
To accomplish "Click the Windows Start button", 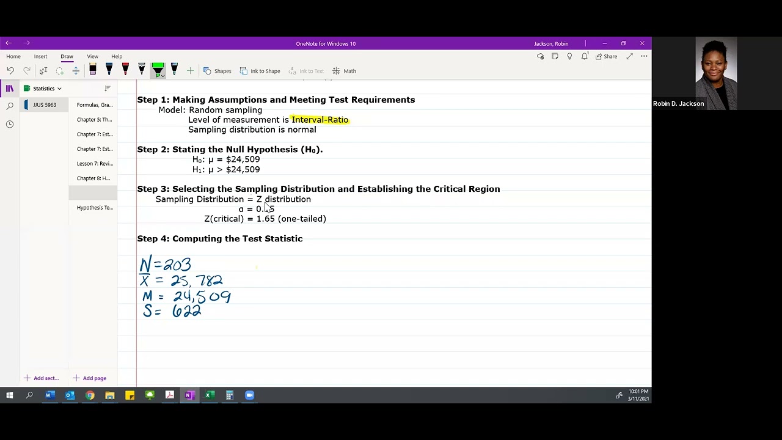I will click(10, 395).
